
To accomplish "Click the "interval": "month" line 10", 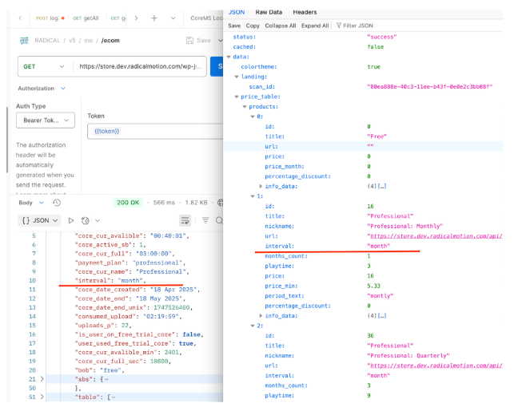I will [110, 281].
